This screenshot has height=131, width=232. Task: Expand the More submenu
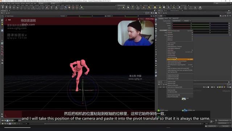[180, 67]
